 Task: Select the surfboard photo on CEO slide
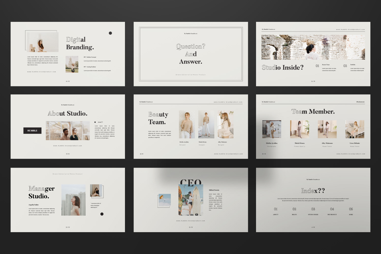[x=191, y=200]
